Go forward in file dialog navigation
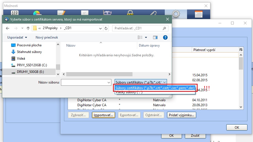The width and height of the screenshot is (253, 142). [x=16, y=28]
